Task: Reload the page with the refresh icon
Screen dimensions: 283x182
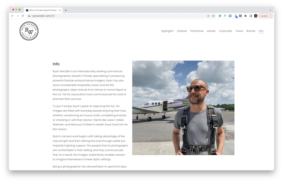Action: coord(23,16)
